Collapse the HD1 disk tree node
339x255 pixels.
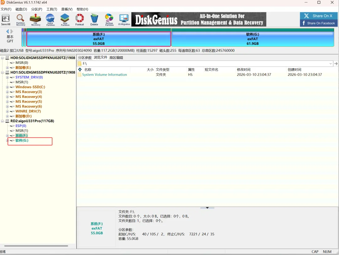[3, 72]
